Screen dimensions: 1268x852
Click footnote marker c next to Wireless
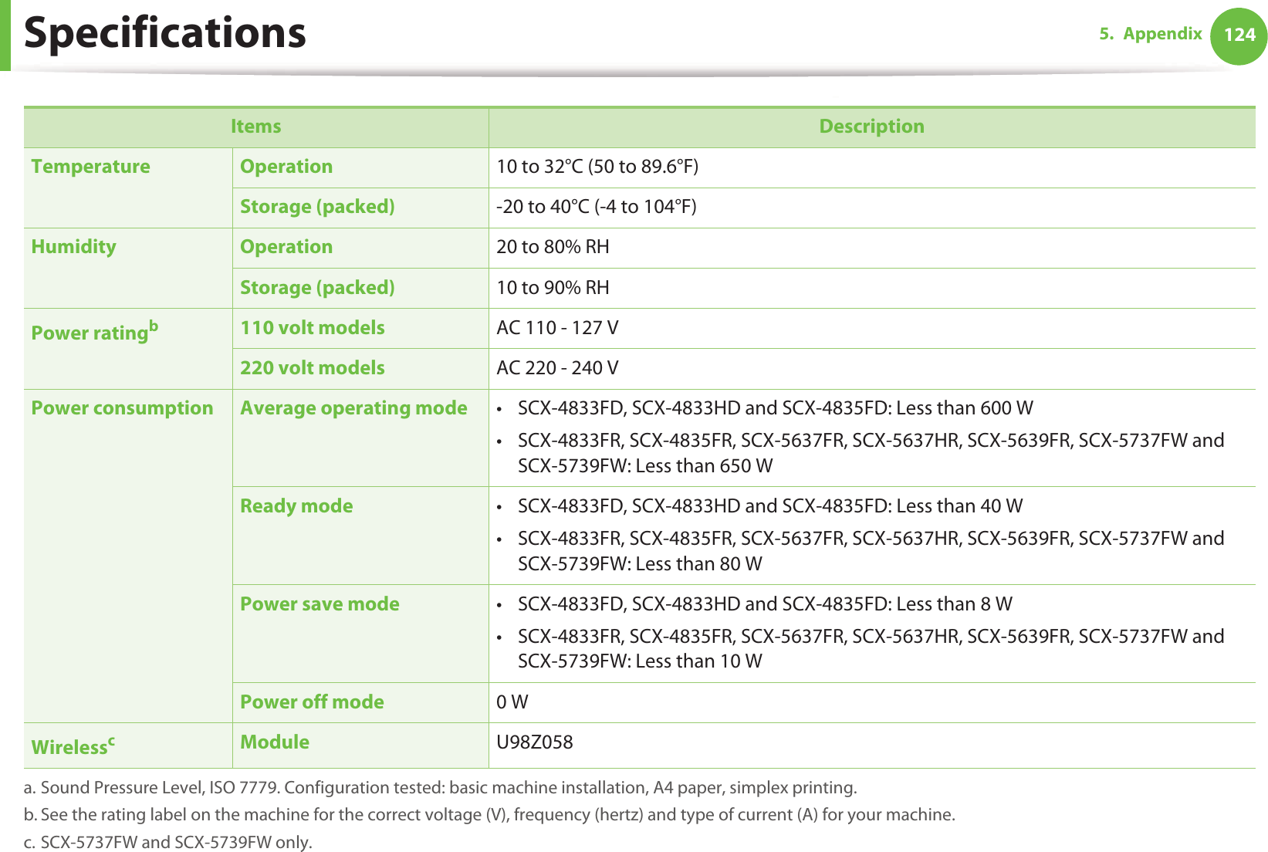tap(111, 740)
